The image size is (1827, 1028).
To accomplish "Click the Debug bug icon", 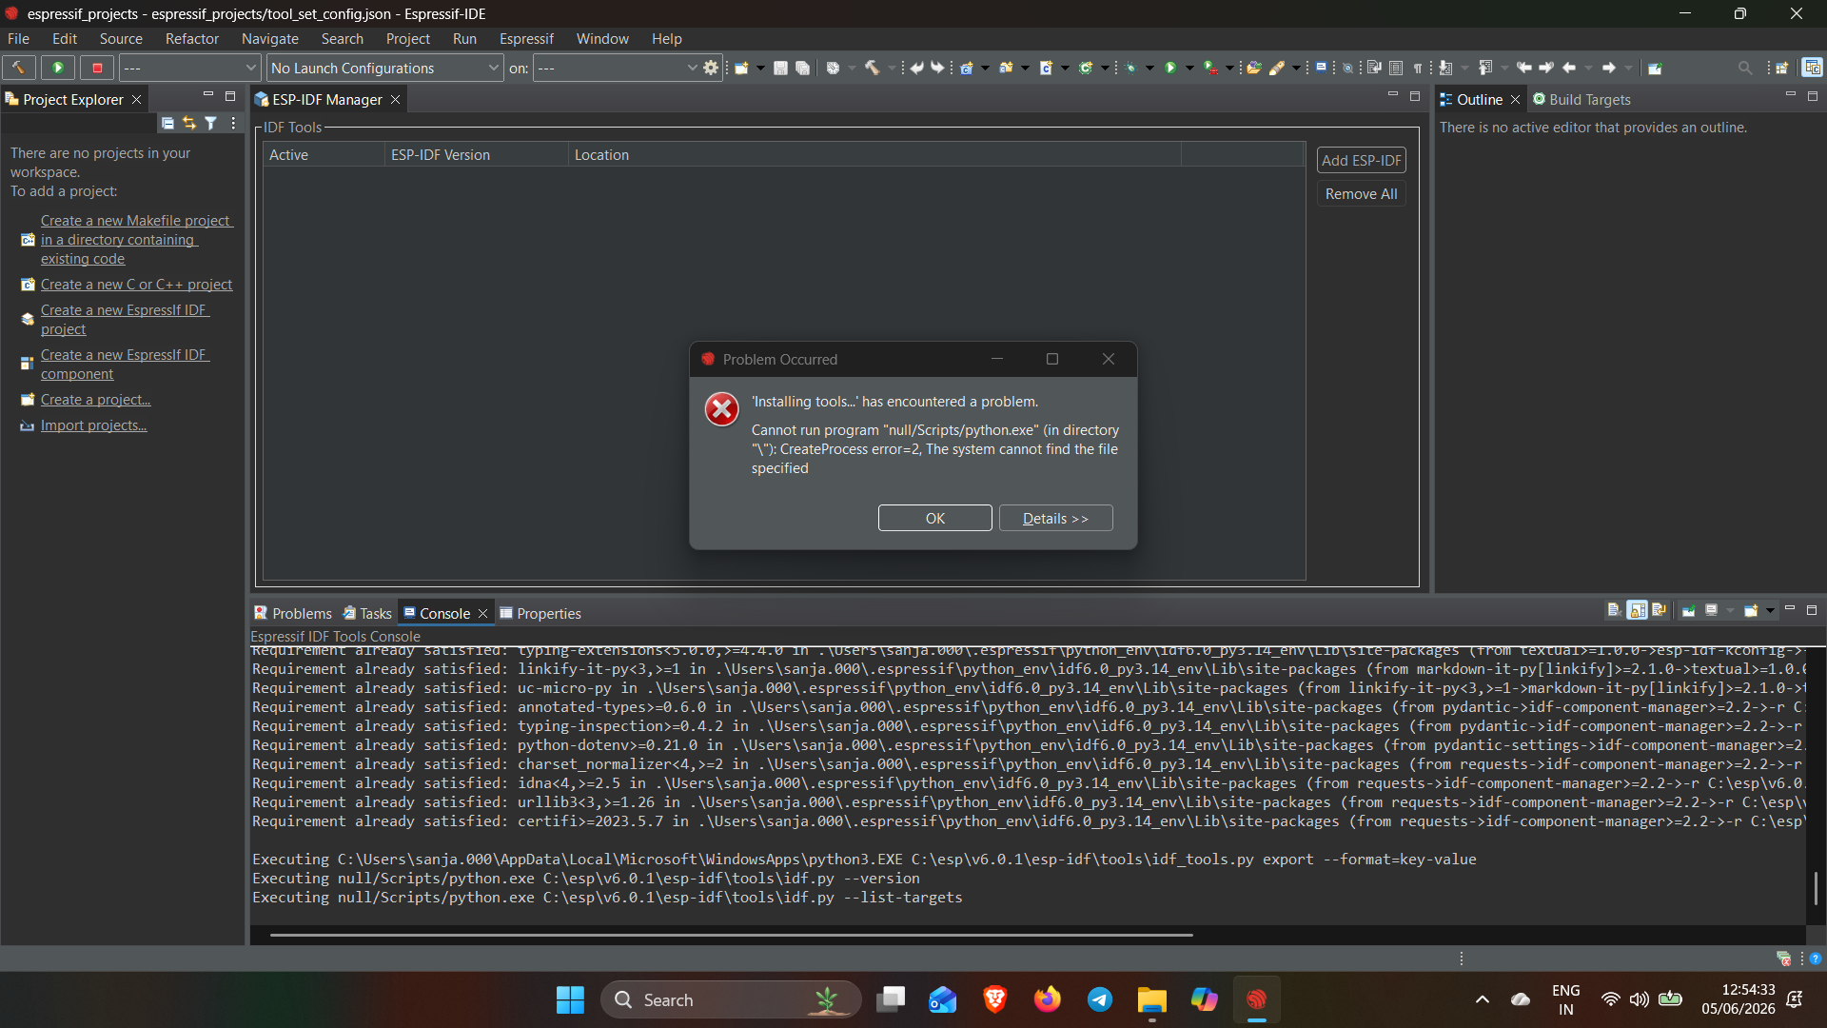I will (1130, 69).
